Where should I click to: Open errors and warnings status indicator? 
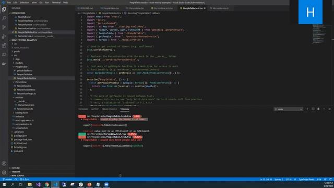pyautogui.click(x=24, y=179)
